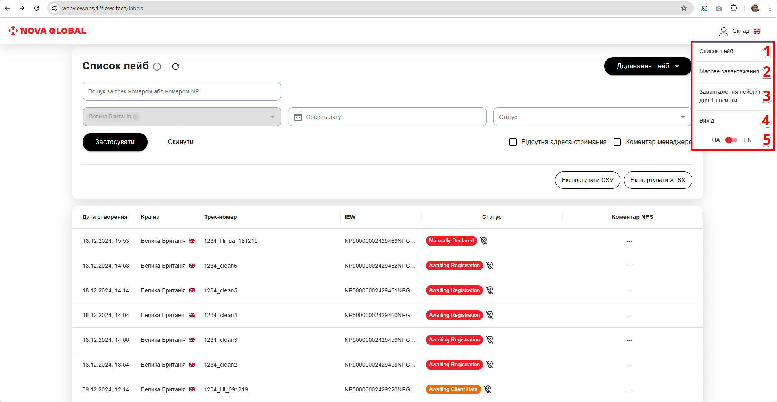Open the browser extensions puzzle icon

coord(733,8)
